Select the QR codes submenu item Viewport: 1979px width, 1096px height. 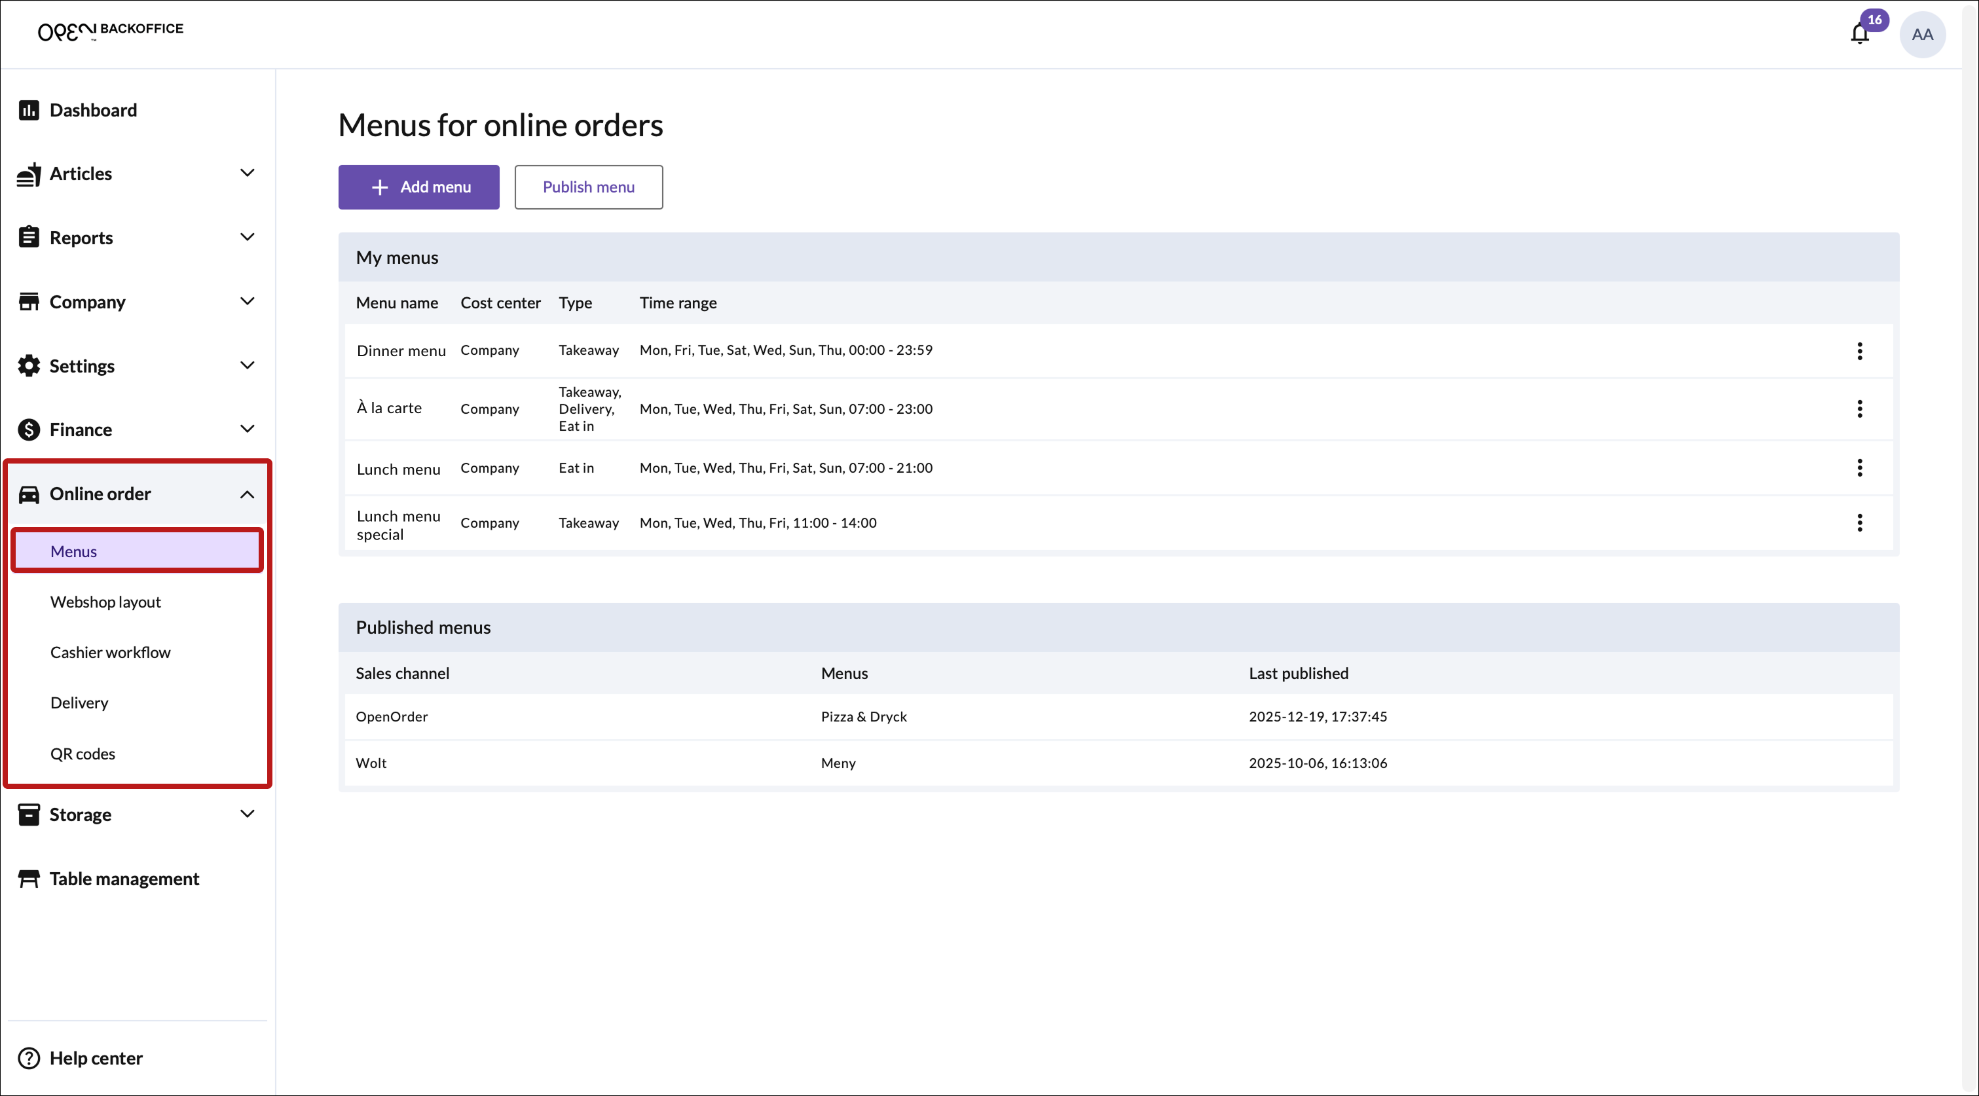[83, 754]
